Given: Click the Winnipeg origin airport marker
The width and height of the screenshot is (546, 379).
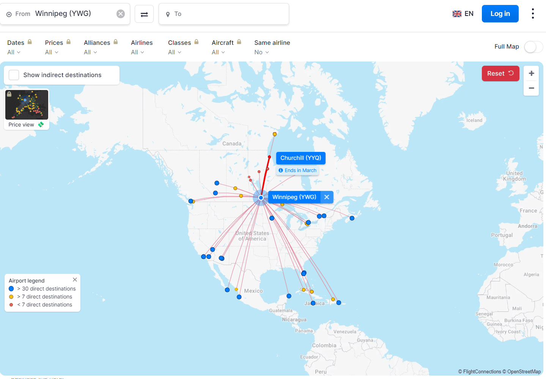Looking at the screenshot, I should tap(261, 198).
